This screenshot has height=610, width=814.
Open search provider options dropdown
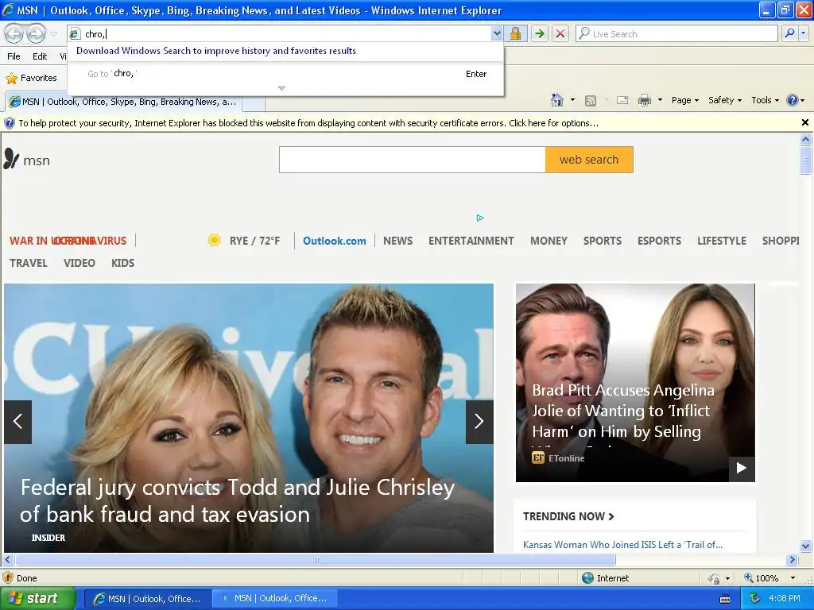(x=803, y=33)
